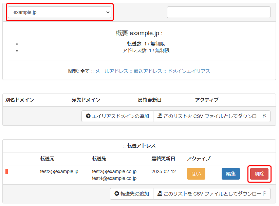The width and height of the screenshot is (279, 206).
Task: Select the test2@example.jp source address
Action: point(59,171)
